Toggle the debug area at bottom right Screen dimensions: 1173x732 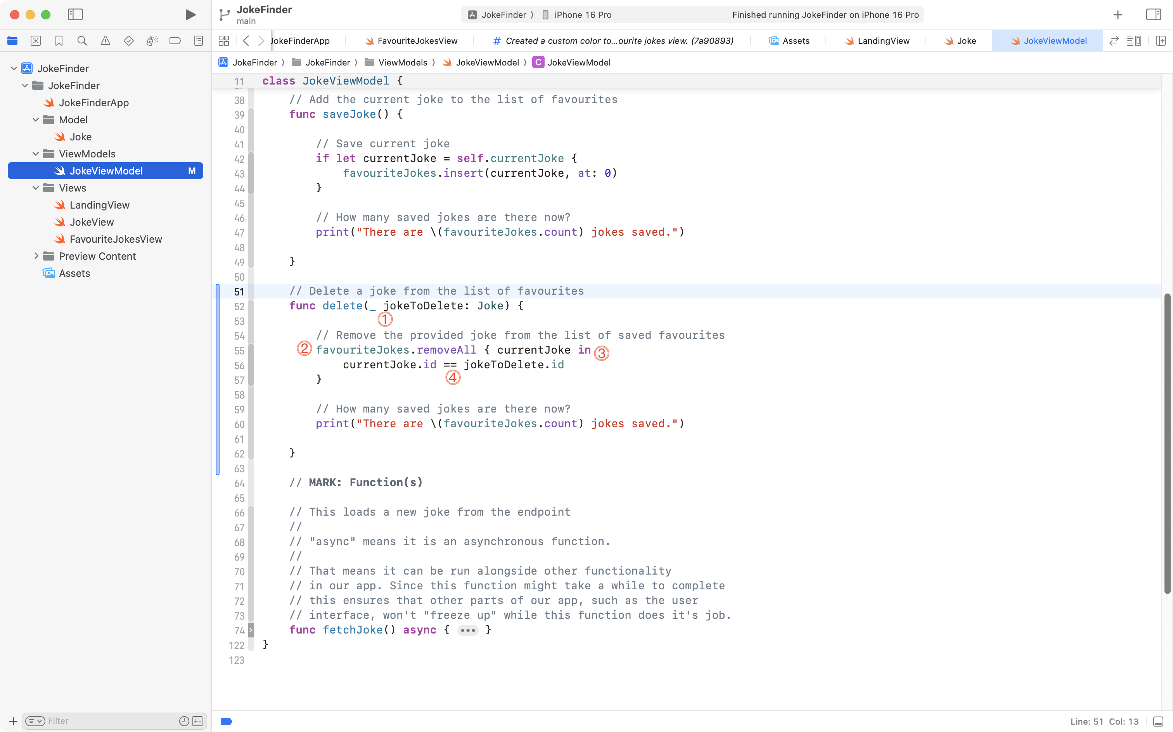pyautogui.click(x=1158, y=722)
